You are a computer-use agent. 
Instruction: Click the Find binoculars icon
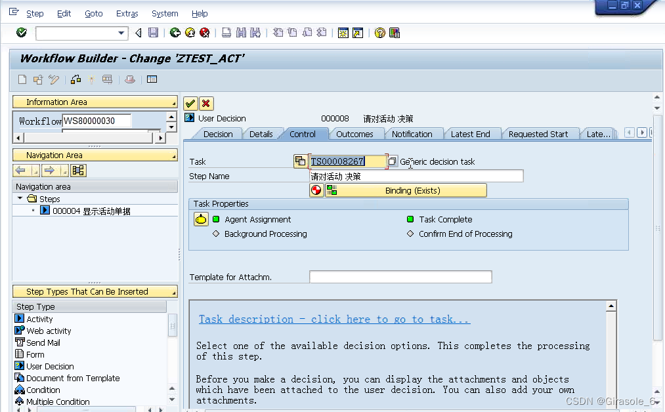(241, 33)
